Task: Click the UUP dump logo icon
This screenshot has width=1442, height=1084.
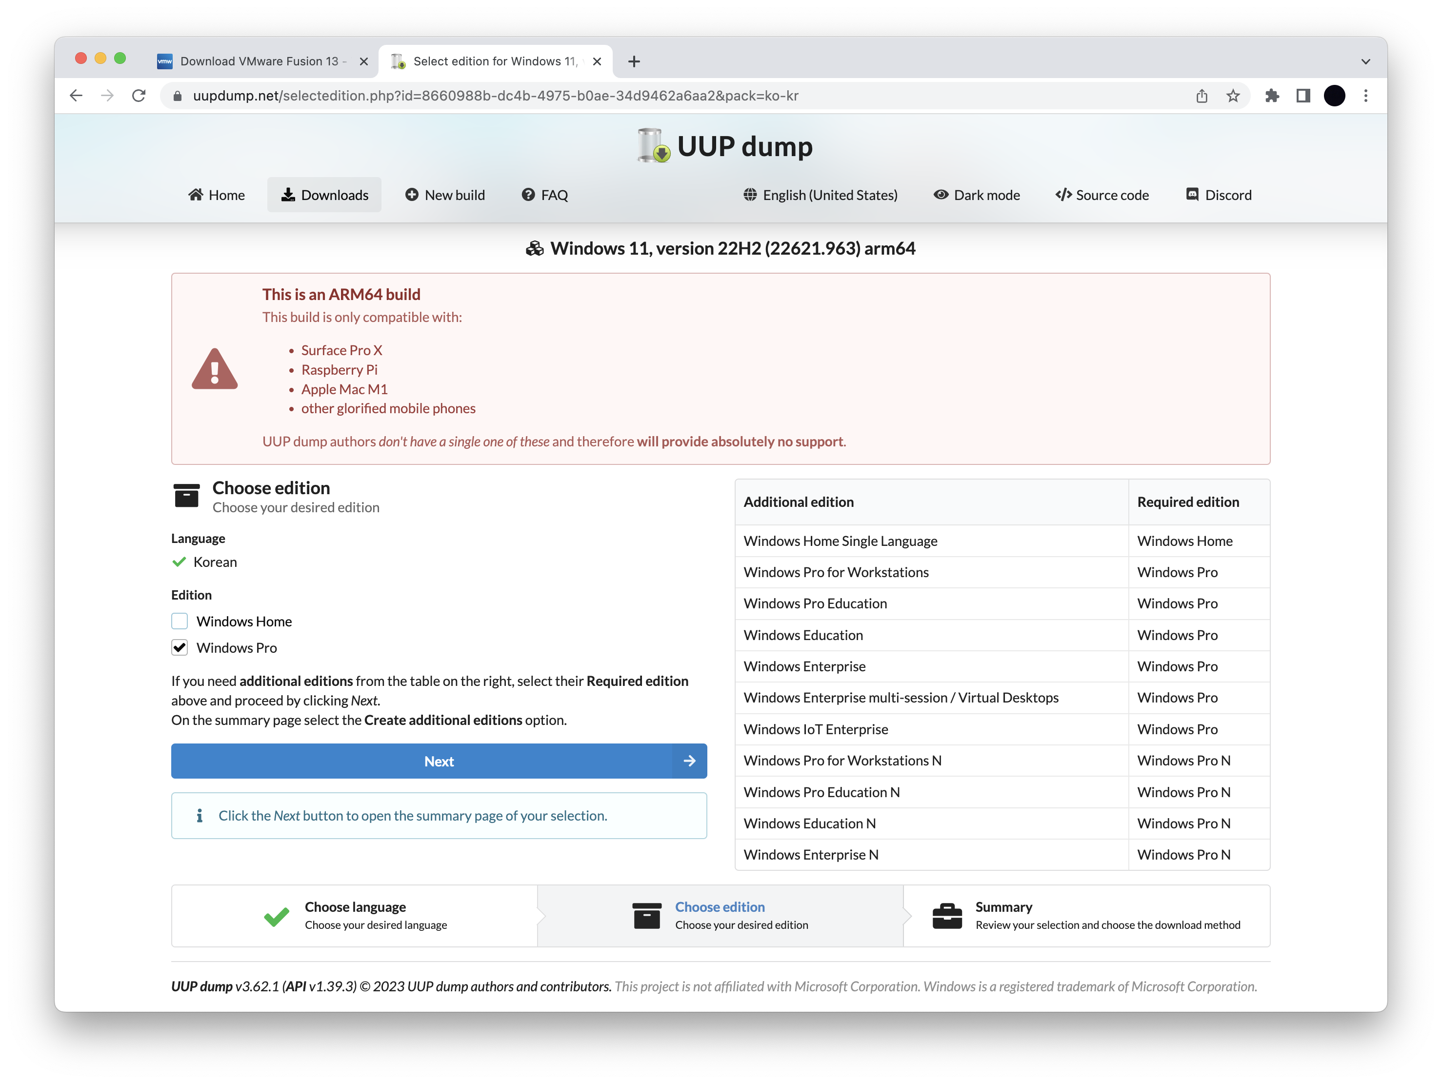Action: click(x=653, y=145)
